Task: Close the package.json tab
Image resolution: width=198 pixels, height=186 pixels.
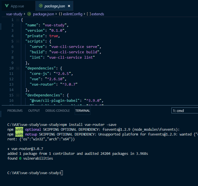Action: click(x=69, y=6)
